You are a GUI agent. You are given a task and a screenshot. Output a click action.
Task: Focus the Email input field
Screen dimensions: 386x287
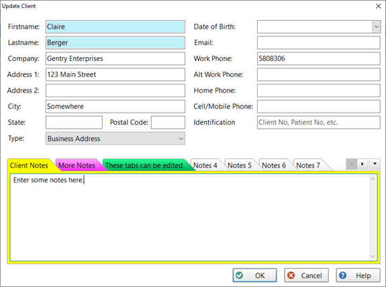(x=319, y=42)
